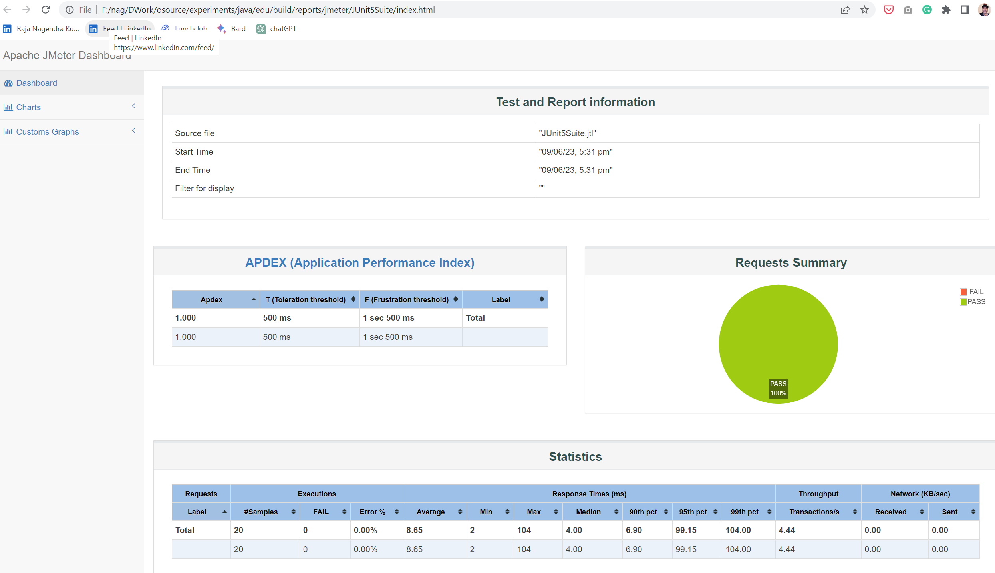Reload the JMeter report page
995x573 pixels.
tap(46, 10)
